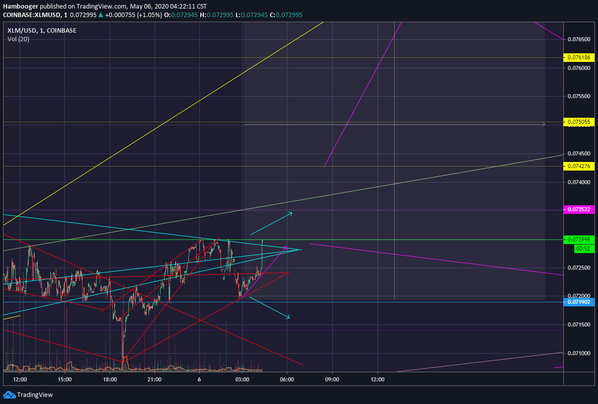Select the blue 0.071902 price label
This screenshot has height=404, width=598.
[x=579, y=302]
